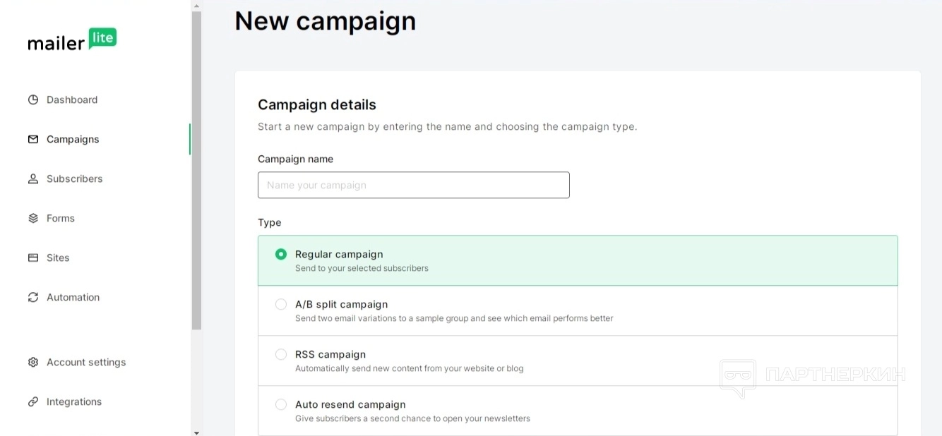Navigate to Account settings link
This screenshot has height=436, width=942.
tap(86, 362)
